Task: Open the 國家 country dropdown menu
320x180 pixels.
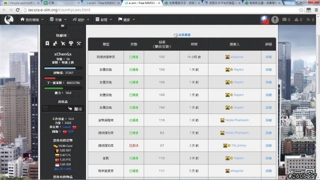Action: point(126,19)
